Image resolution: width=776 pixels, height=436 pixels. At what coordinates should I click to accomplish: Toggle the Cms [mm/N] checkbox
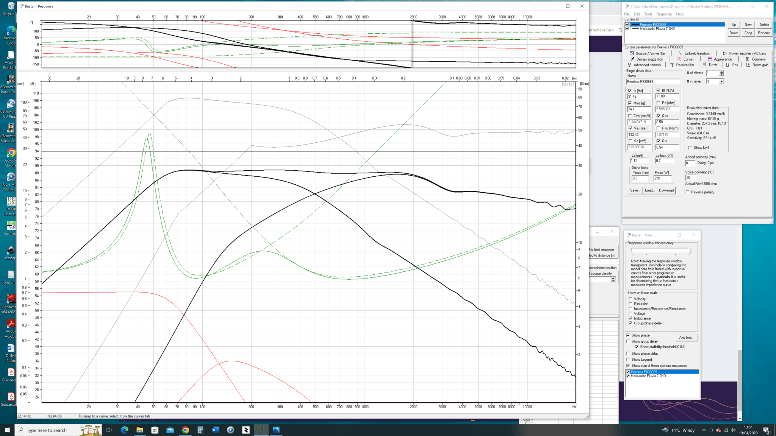tap(630, 116)
